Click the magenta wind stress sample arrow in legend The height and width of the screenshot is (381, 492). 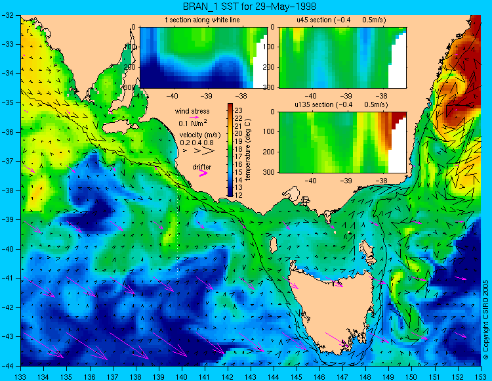(x=194, y=117)
